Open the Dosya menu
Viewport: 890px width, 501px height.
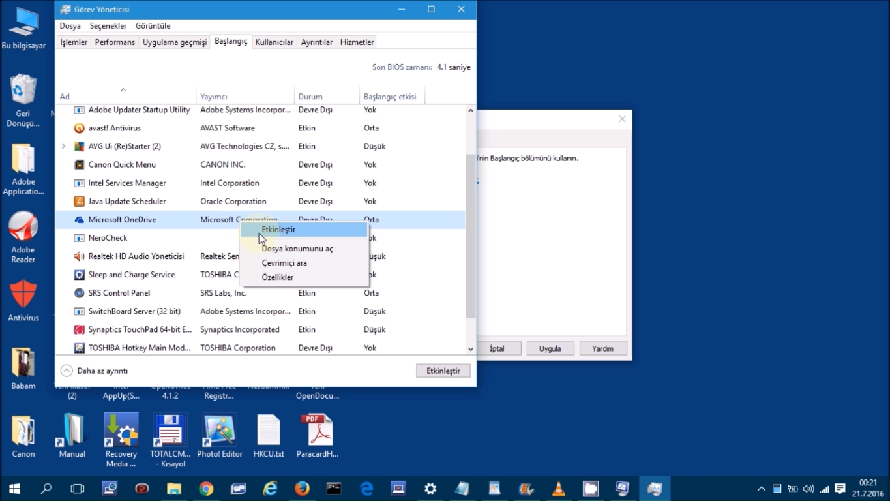(x=70, y=26)
